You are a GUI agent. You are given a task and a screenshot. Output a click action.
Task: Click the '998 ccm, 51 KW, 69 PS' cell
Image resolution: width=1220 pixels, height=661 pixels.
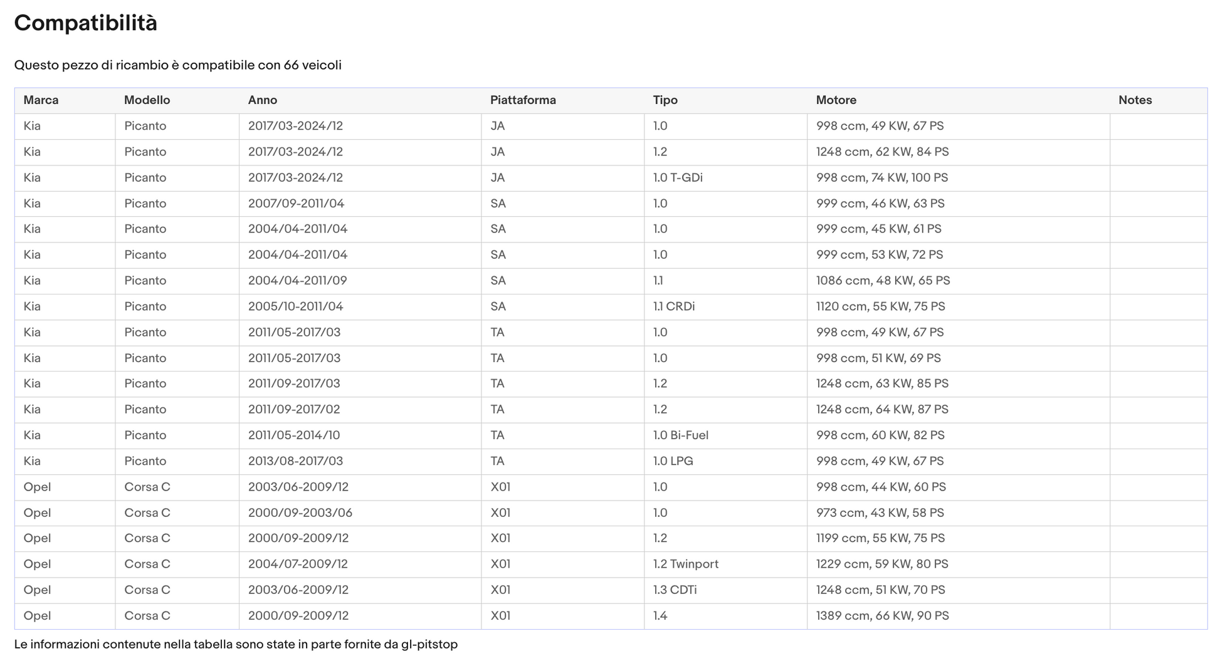point(959,358)
